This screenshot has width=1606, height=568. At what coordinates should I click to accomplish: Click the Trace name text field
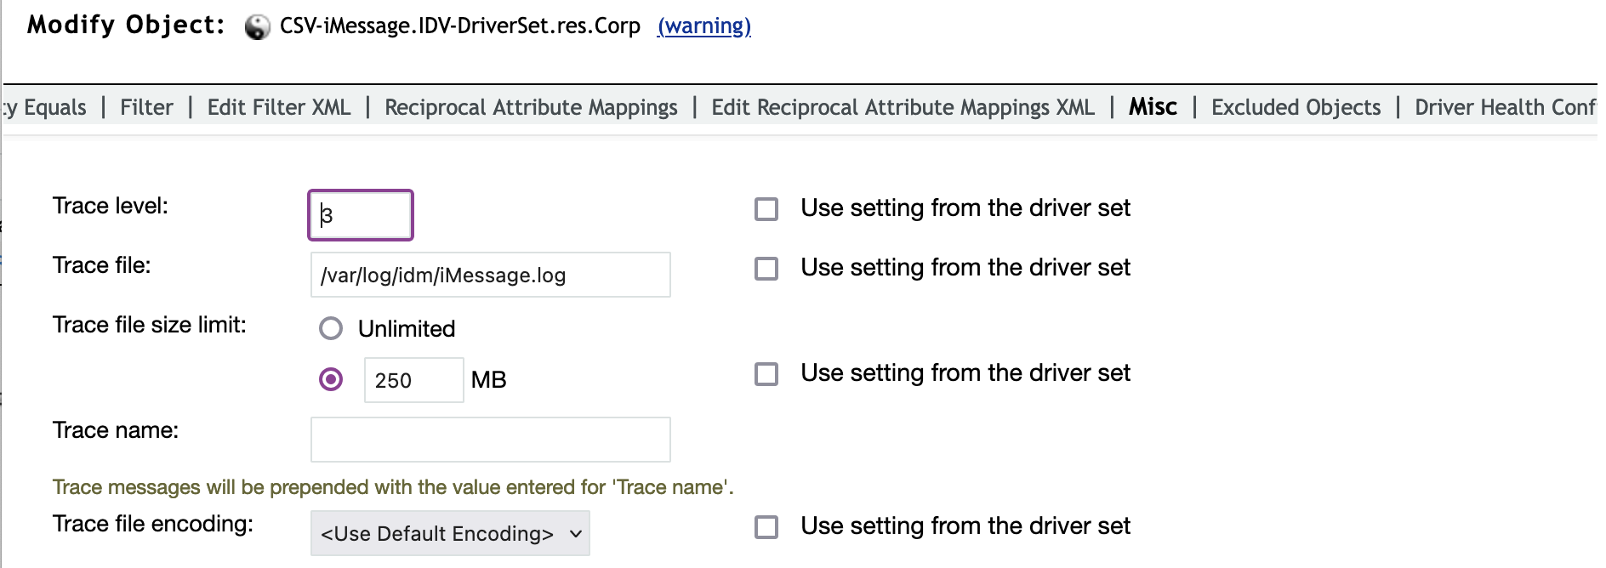[490, 440]
